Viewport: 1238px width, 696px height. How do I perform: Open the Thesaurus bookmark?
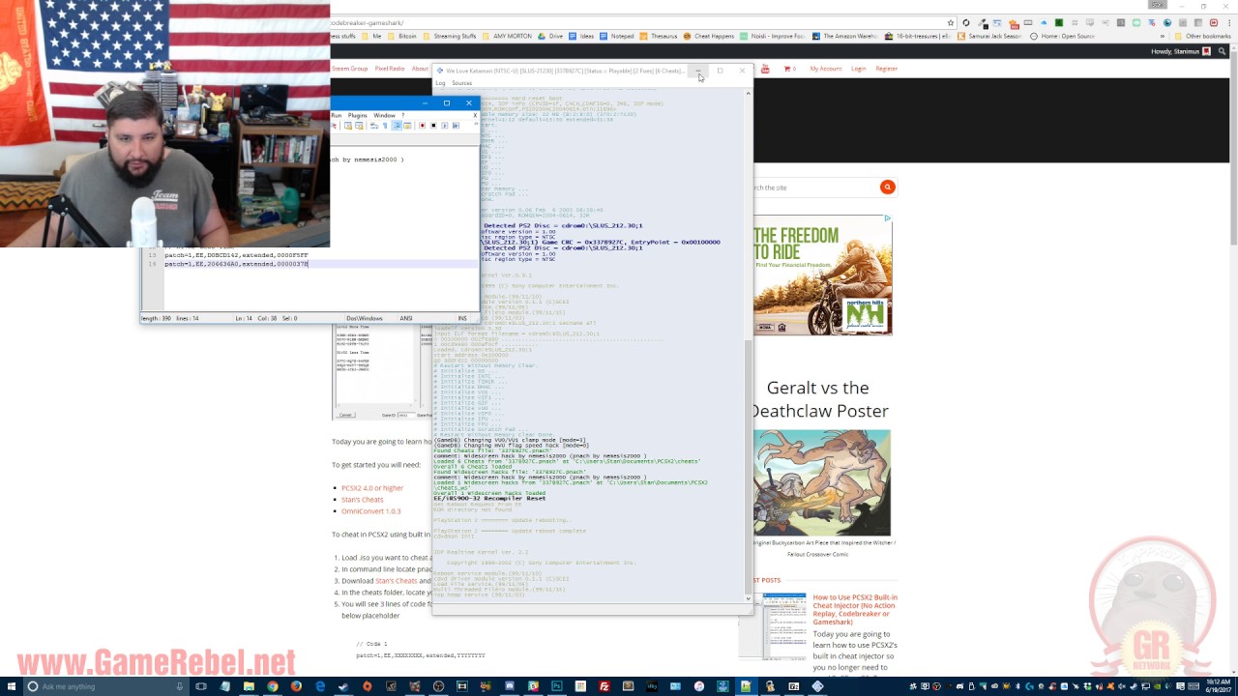coord(659,36)
